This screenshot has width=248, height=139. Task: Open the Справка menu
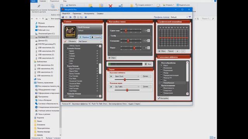[100, 14]
